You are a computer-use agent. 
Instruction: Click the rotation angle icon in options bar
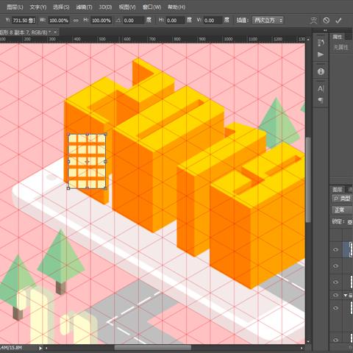coord(118,21)
